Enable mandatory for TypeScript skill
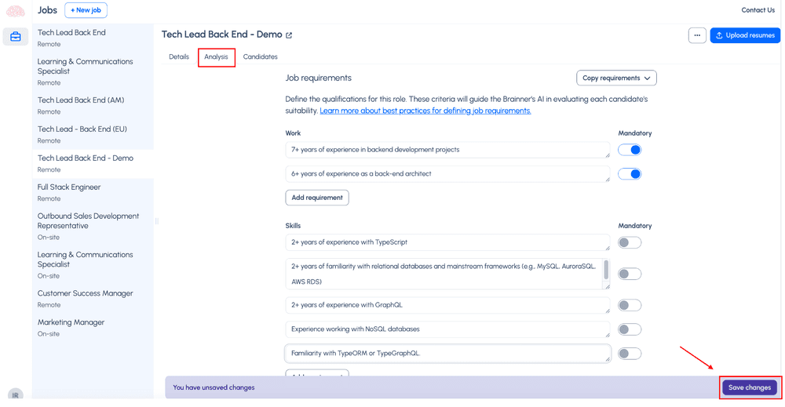Screen dimensions: 785x407 630,242
